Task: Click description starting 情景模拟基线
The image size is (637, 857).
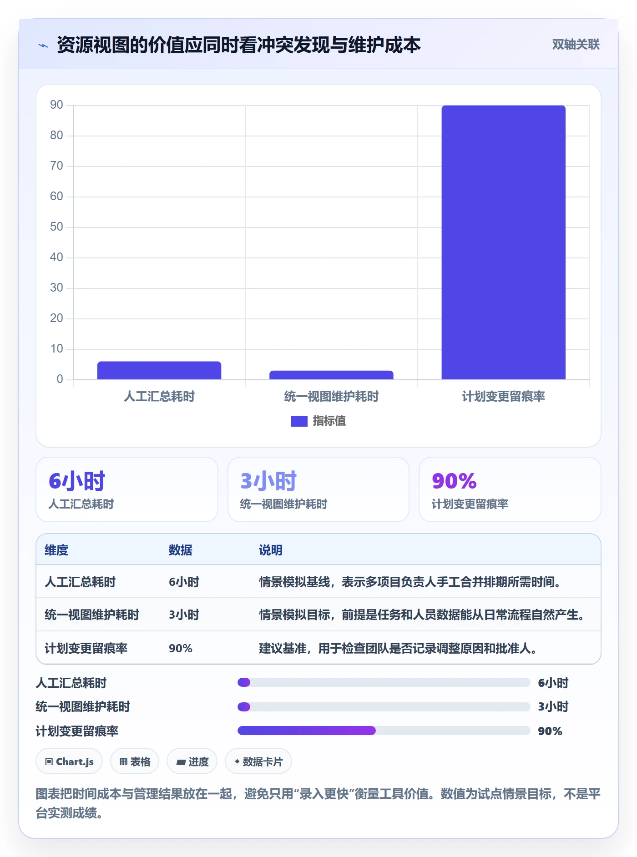Action: tap(410, 582)
